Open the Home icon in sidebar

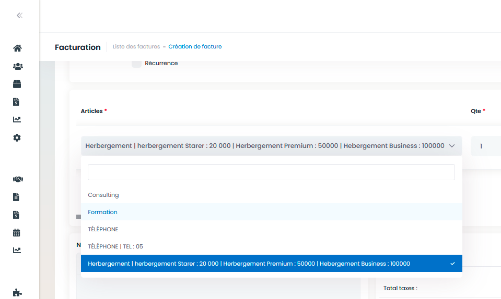(17, 48)
